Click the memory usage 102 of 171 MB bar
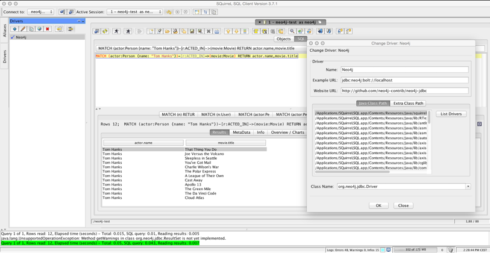The height and width of the screenshot is (253, 490). tap(415, 250)
